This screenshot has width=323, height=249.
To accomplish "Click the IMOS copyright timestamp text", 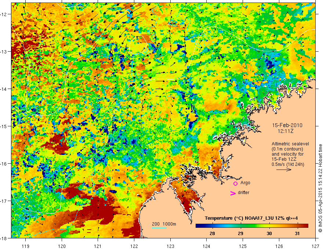I will [x=320, y=188].
